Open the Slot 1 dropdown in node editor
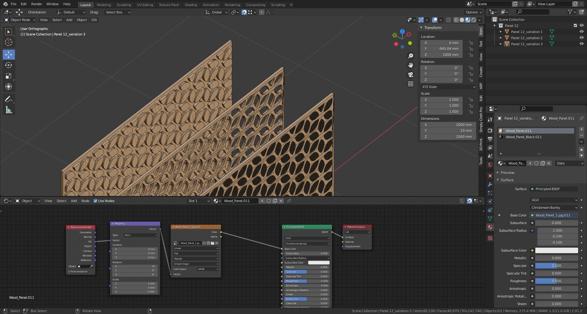This screenshot has width=587, height=314. pos(199,201)
